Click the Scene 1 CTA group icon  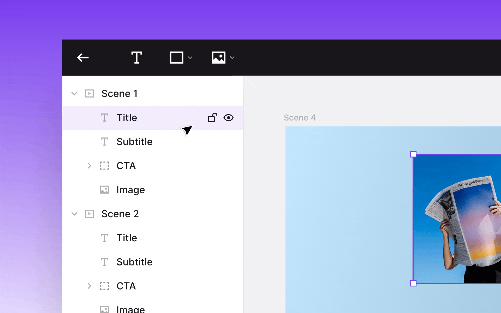coord(104,166)
